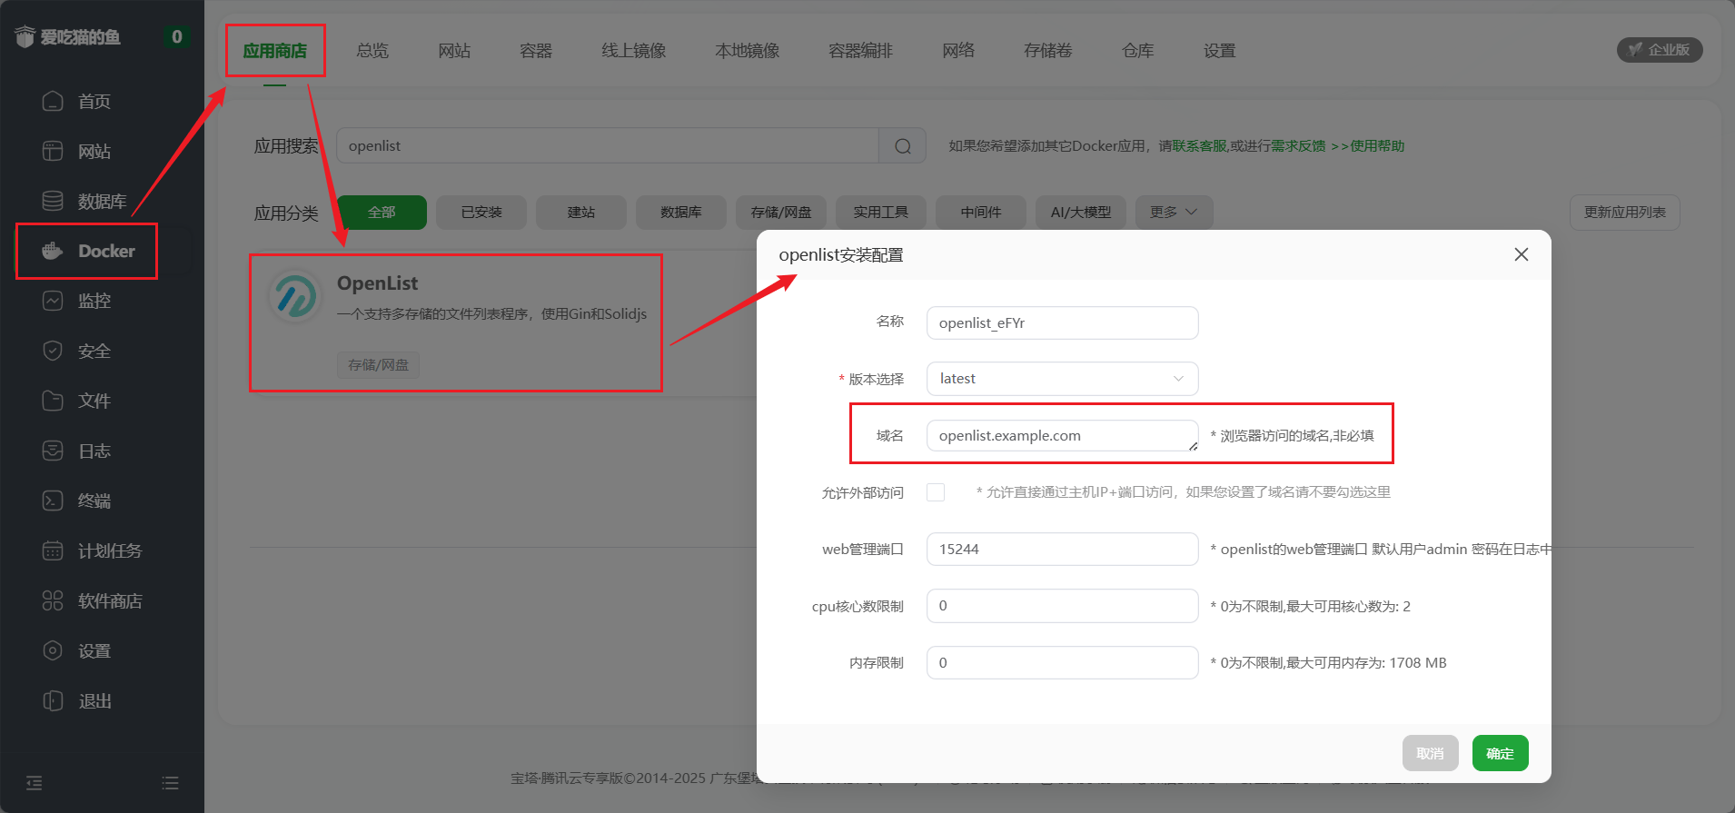This screenshot has height=813, width=1735.
Task: Click the green 确定 confirm button
Action: (1500, 753)
